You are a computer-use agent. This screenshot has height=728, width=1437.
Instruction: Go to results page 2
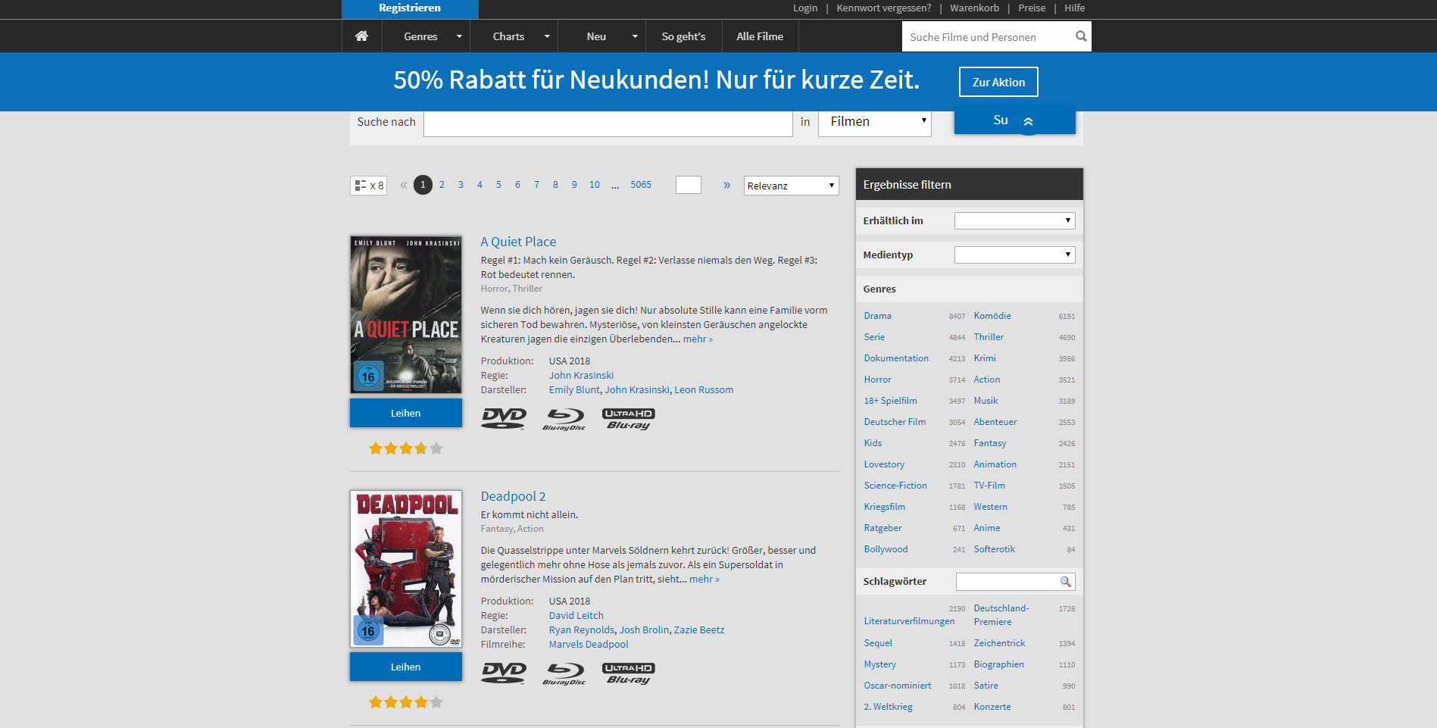[x=442, y=185]
